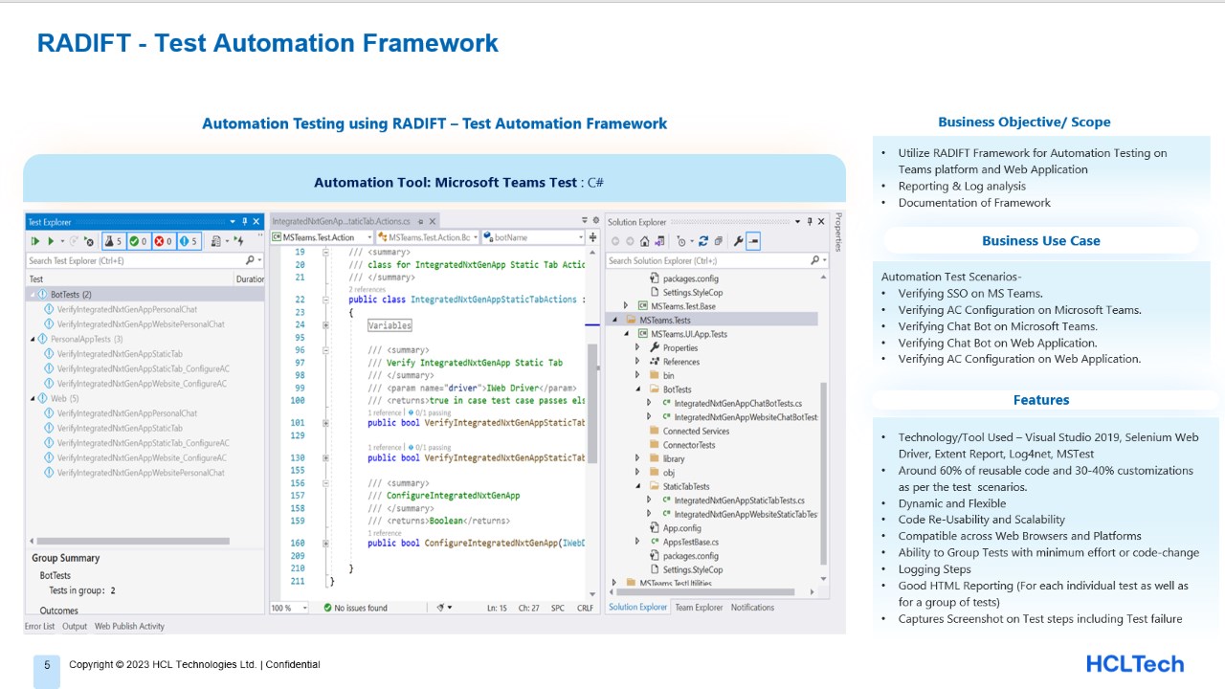Click Sync with Active Document icon
1225x689 pixels.
coord(703,241)
